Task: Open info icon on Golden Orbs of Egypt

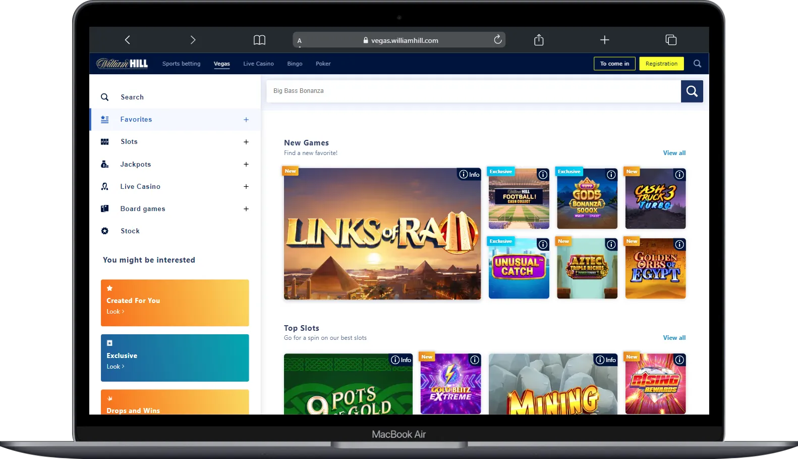Action: tap(679, 244)
